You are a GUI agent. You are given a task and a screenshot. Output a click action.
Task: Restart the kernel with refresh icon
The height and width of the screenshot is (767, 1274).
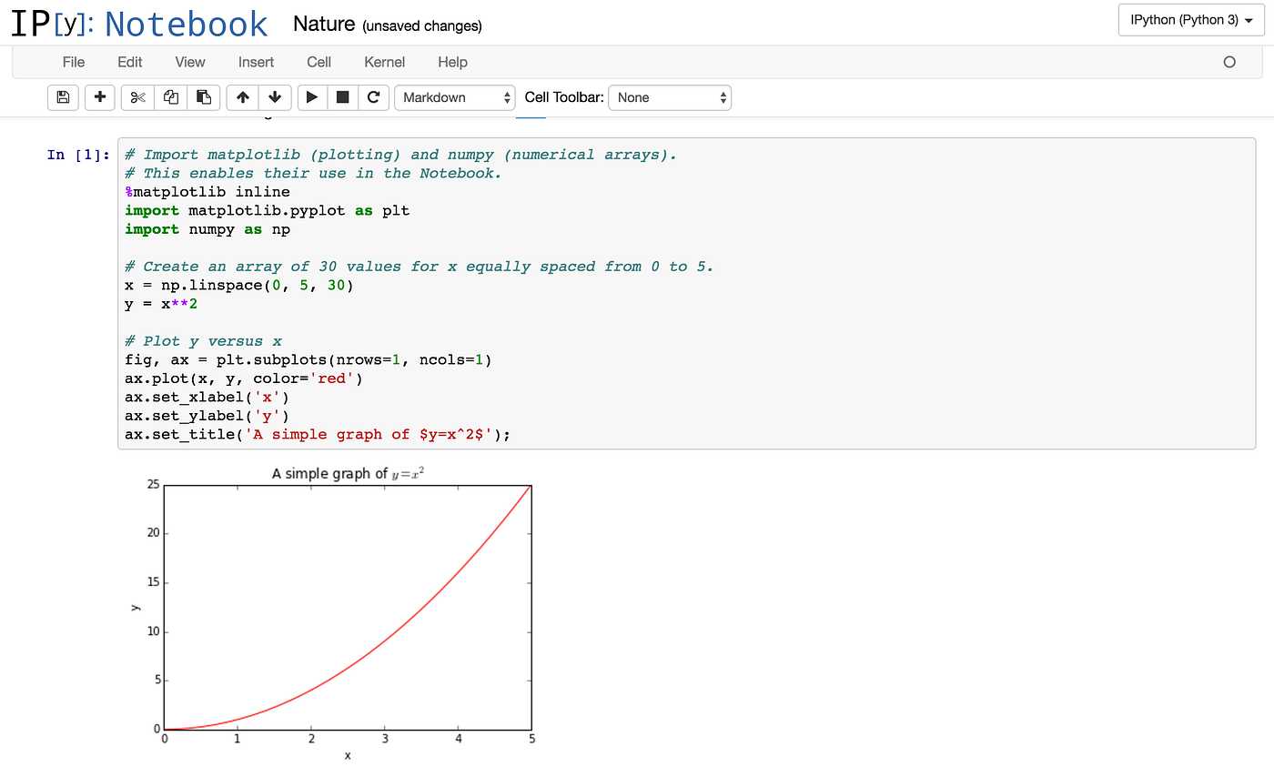click(374, 97)
